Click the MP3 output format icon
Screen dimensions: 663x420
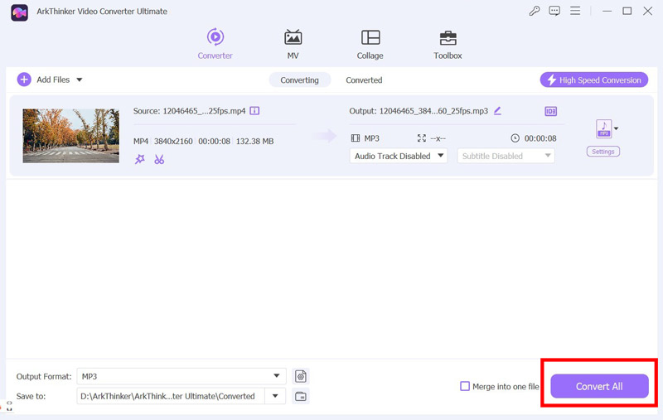603,128
